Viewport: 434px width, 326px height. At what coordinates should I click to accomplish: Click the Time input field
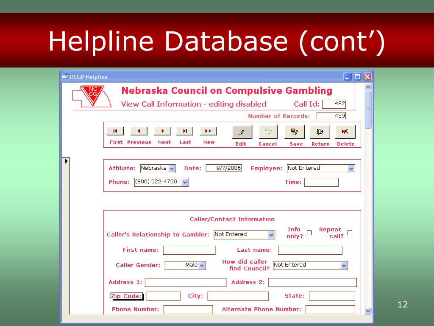[321, 182]
